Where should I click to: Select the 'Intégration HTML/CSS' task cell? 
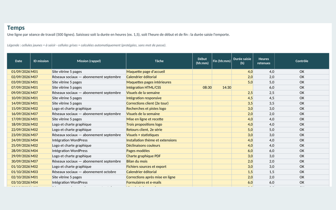tap(159, 87)
